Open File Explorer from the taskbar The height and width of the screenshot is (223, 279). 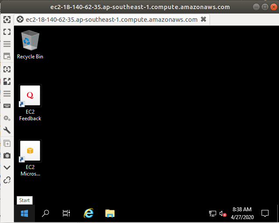(110, 213)
